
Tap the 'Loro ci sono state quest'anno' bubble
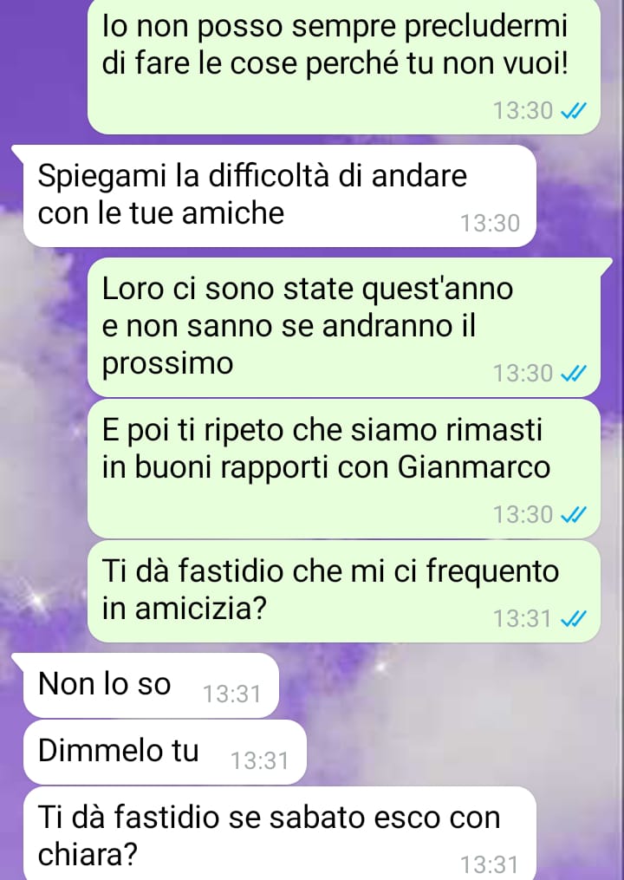coord(344,327)
